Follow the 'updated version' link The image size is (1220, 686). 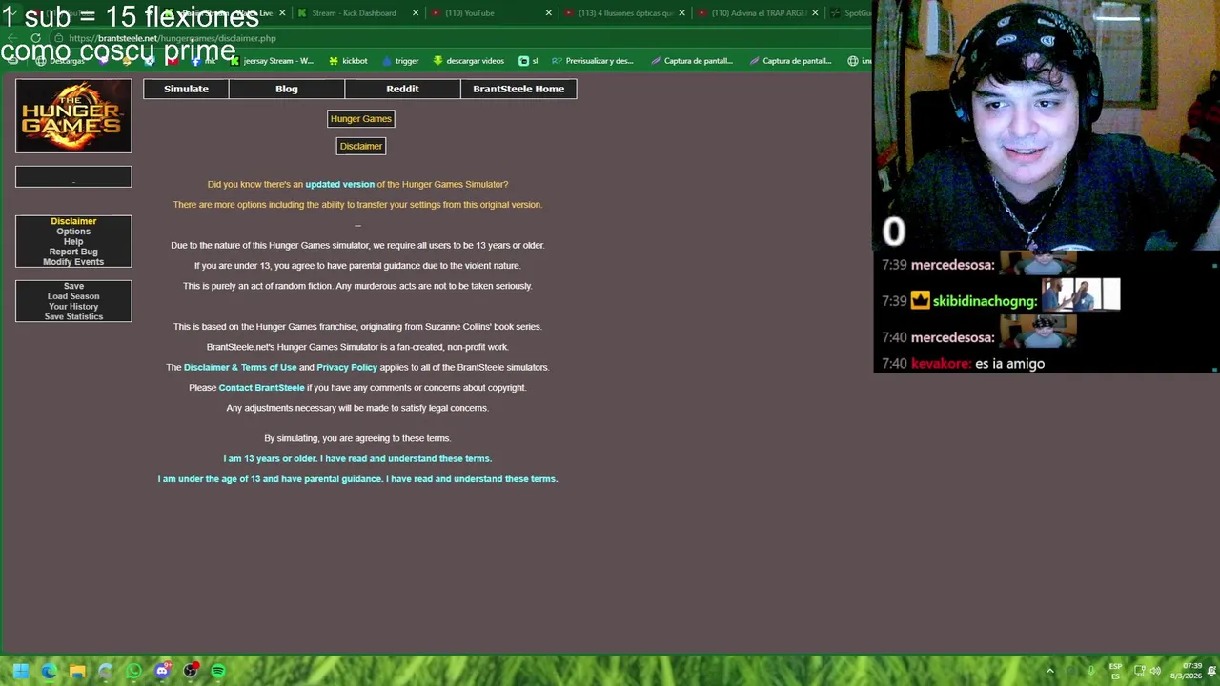pyautogui.click(x=339, y=184)
